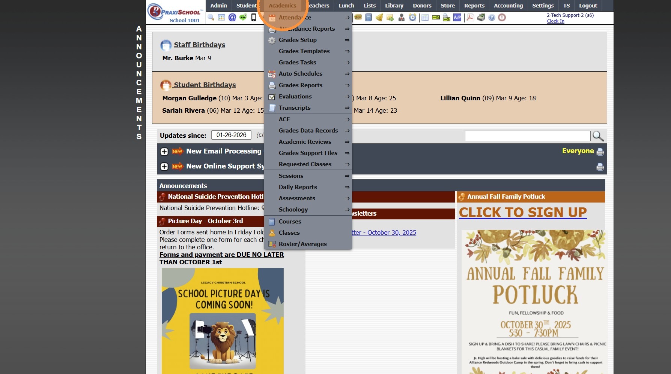The image size is (671, 374).
Task: Click the blue @ email icon
Action: (232, 18)
